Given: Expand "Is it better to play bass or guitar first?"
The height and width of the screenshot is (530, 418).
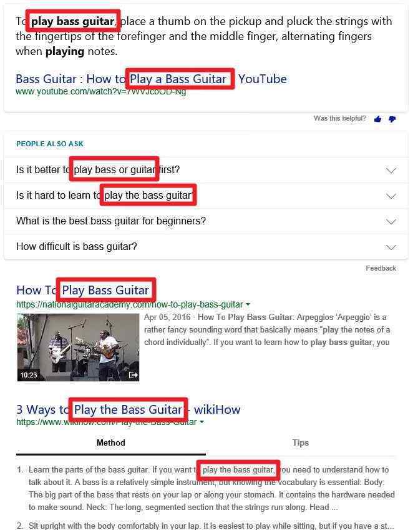Looking at the screenshot, I should pos(206,169).
